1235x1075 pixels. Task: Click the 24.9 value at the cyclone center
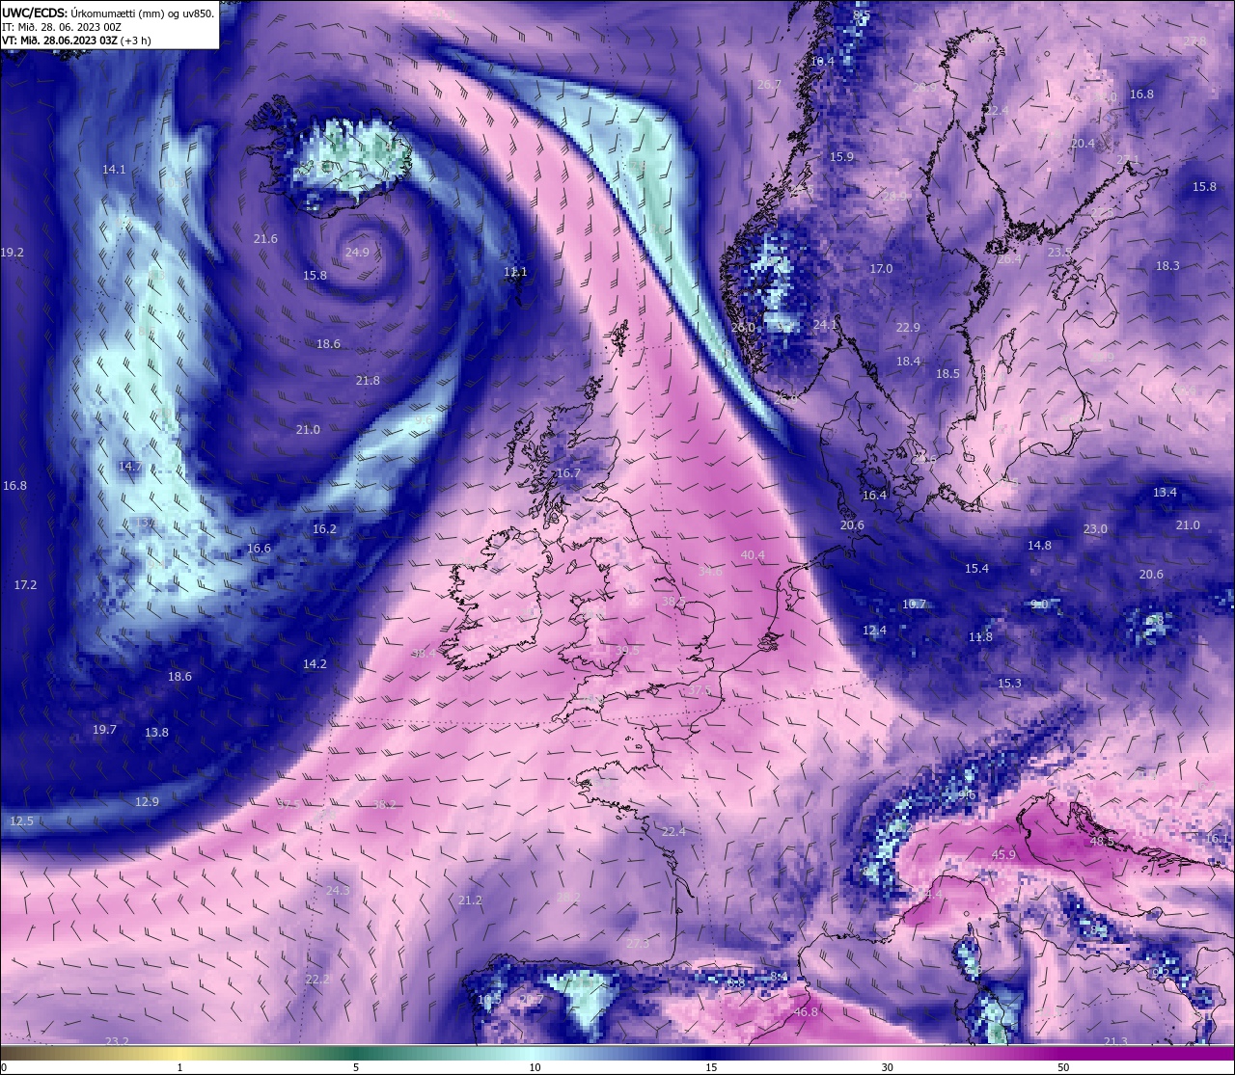pos(357,253)
